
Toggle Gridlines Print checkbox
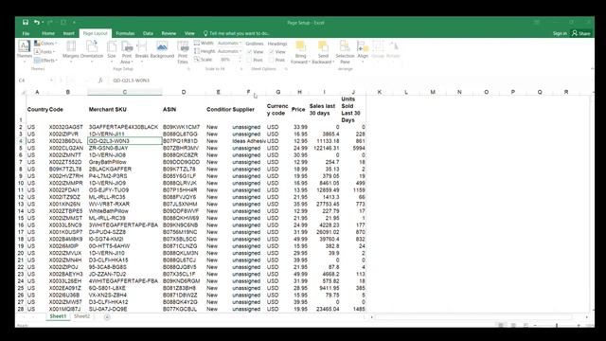(249, 60)
